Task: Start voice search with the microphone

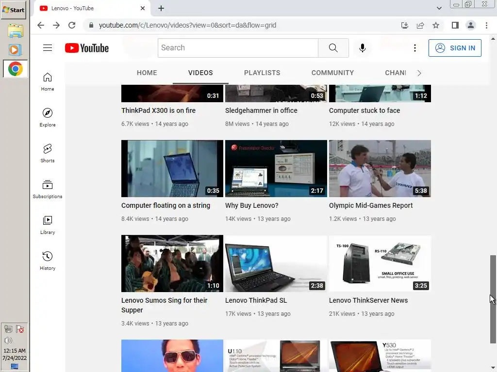Action: pyautogui.click(x=362, y=48)
